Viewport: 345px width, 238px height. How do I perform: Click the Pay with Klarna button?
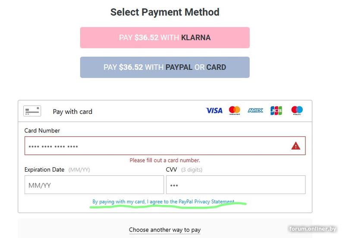[x=165, y=38]
